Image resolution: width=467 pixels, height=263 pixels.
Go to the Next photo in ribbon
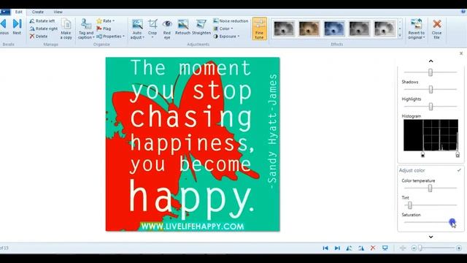[17, 27]
